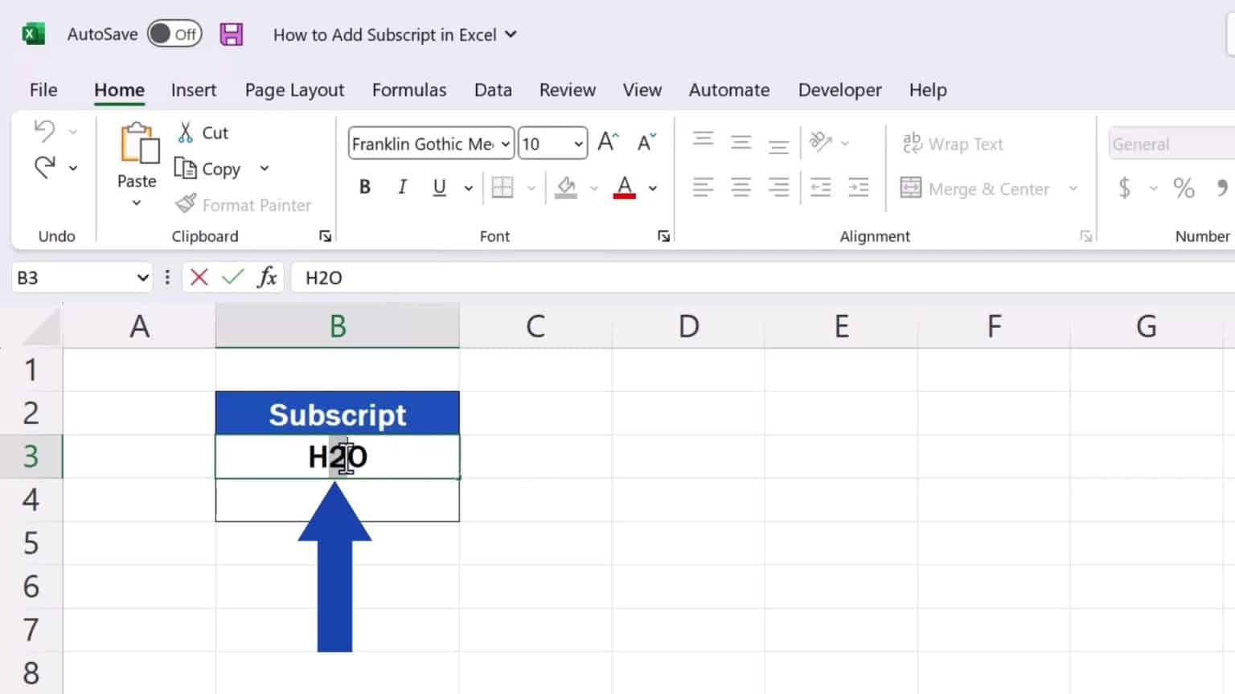
Task: Click the Format Painter brush icon
Action: pyautogui.click(x=186, y=205)
